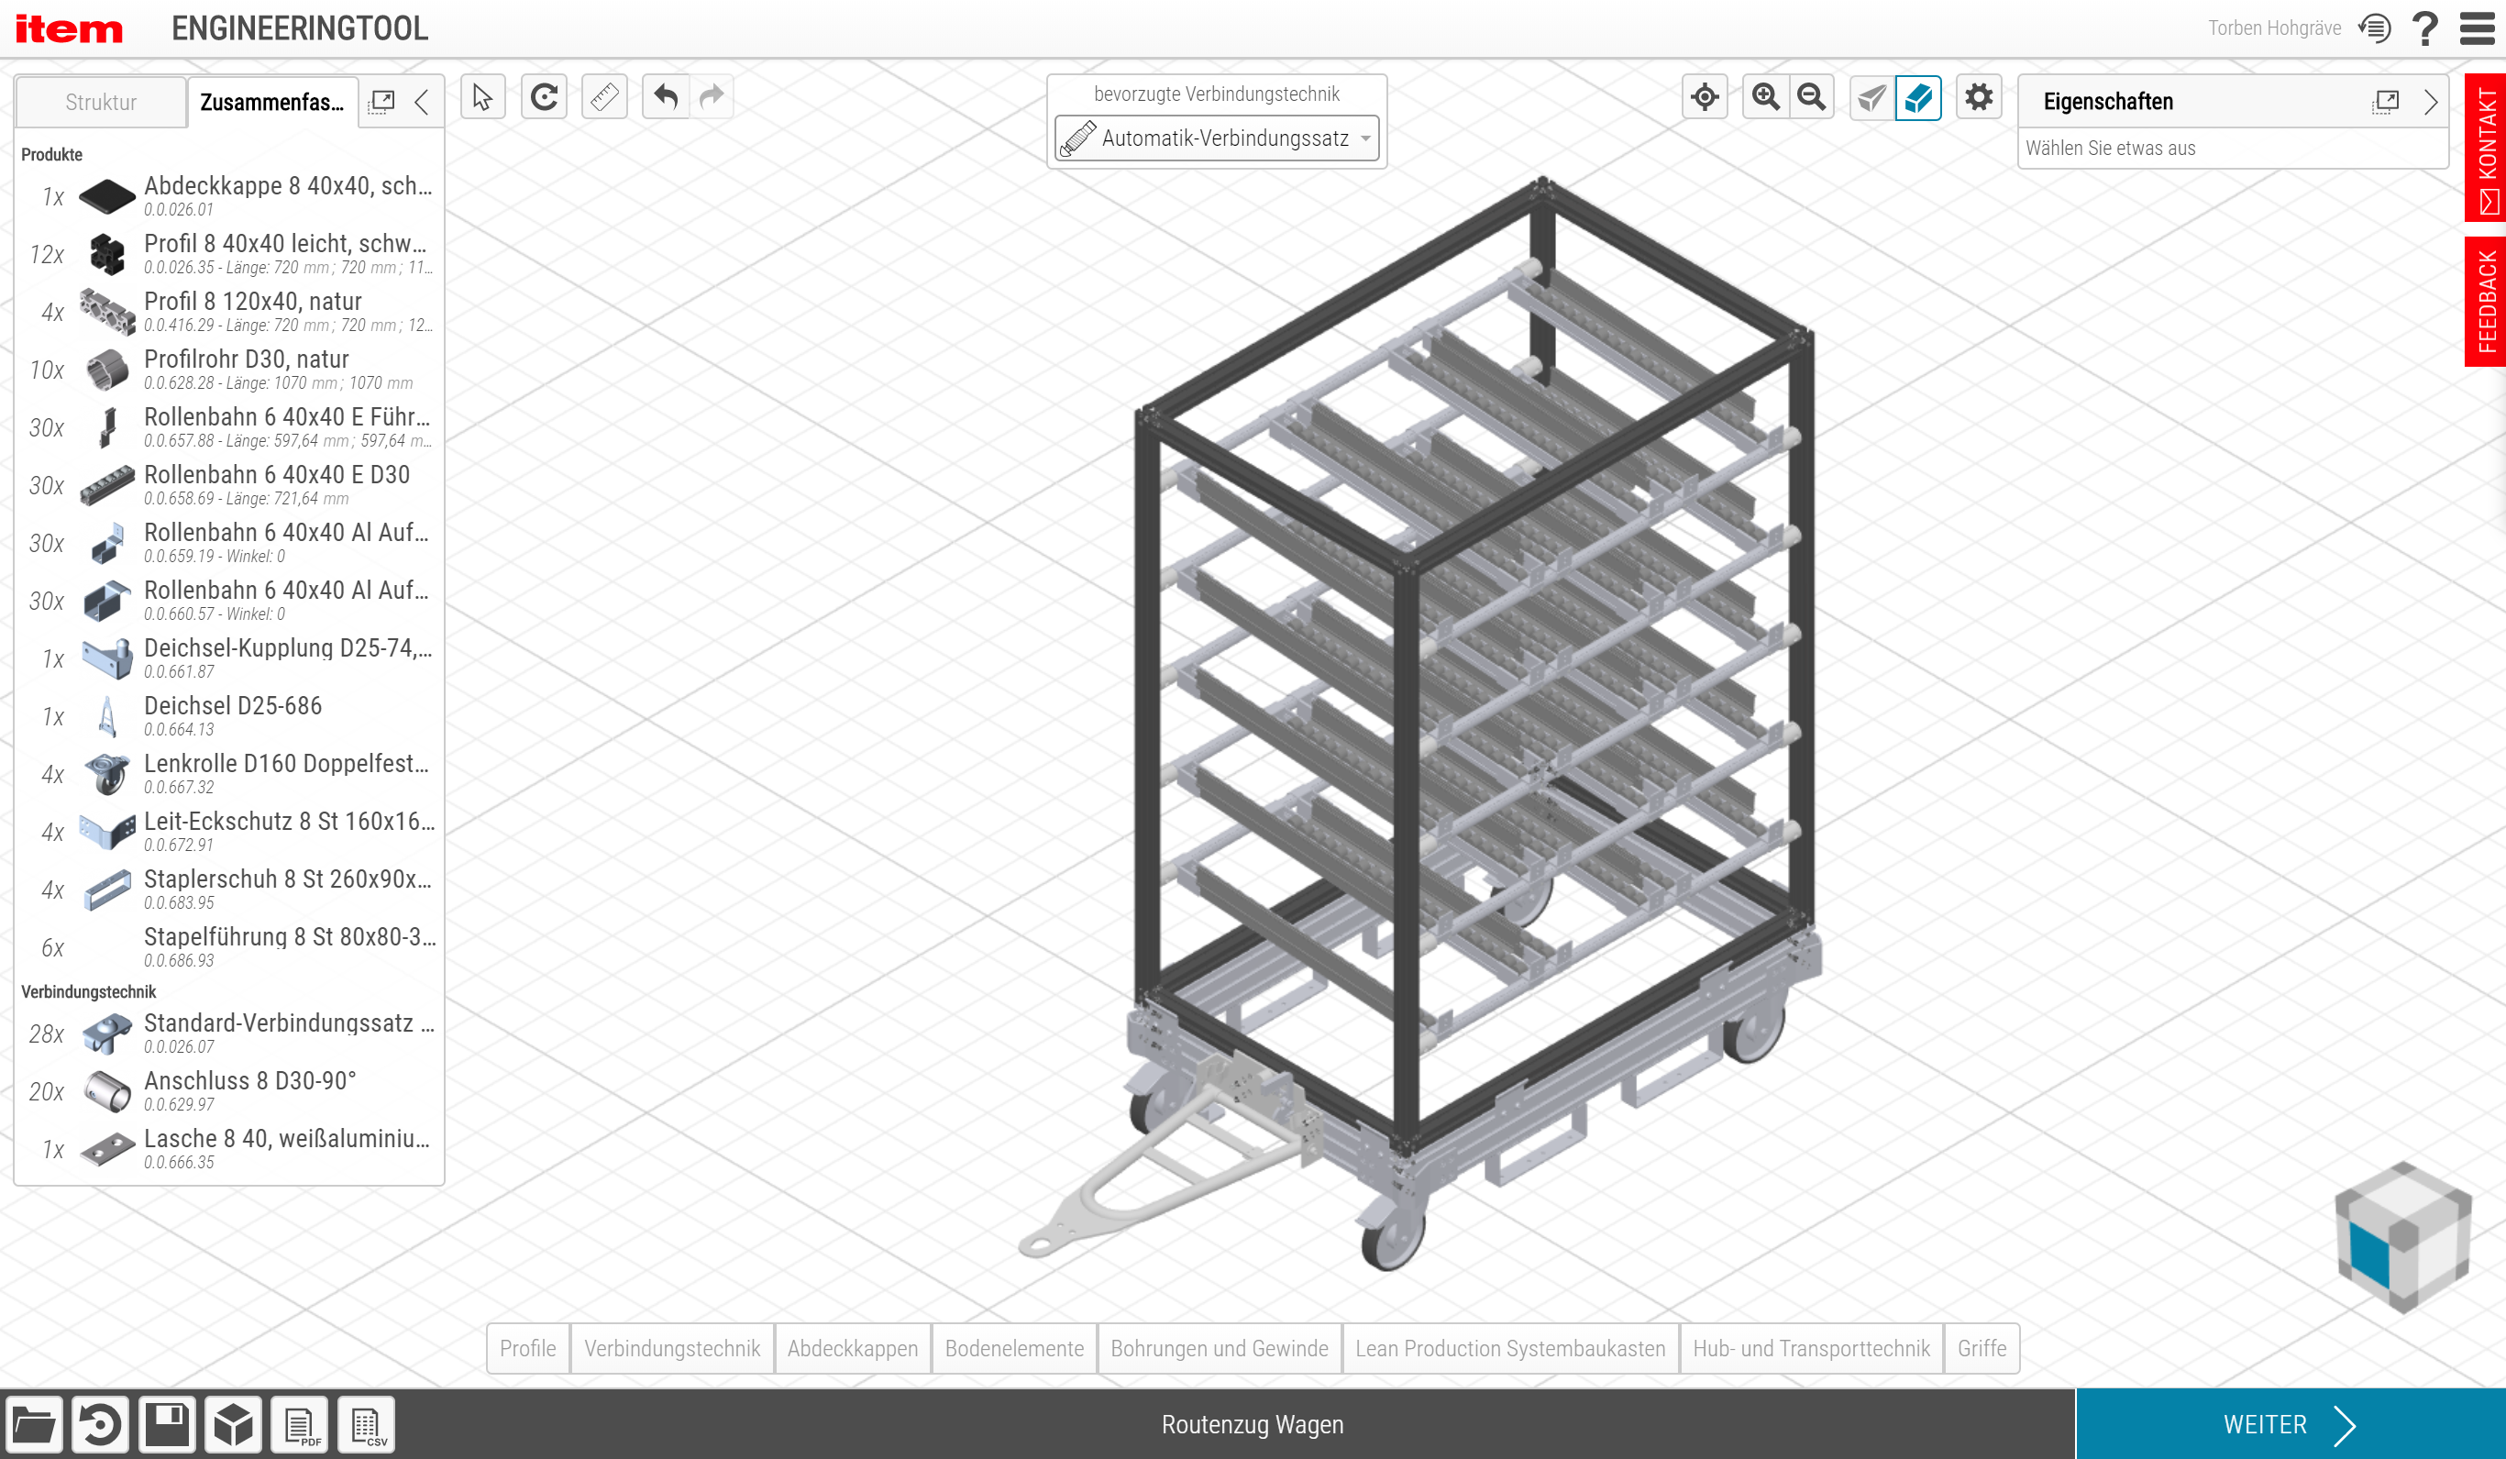Open the red KONTAKT side button
The height and width of the screenshot is (1459, 2506).
pyautogui.click(x=2486, y=148)
